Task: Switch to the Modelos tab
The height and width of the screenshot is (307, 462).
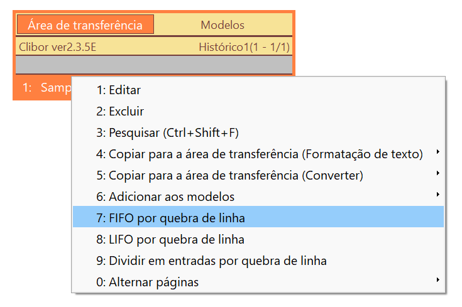Action: coord(223,25)
